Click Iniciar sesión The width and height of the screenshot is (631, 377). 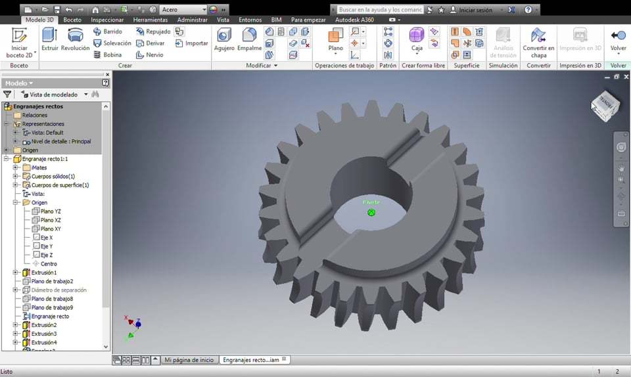[476, 10]
